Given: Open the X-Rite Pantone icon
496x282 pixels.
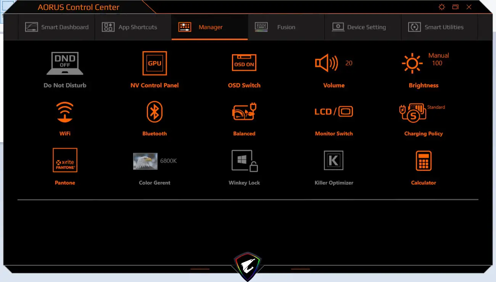Looking at the screenshot, I should click(x=65, y=160).
